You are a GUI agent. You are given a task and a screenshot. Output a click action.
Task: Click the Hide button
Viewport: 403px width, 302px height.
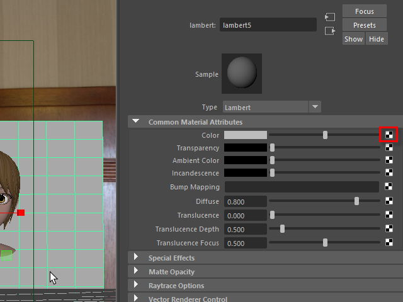[x=377, y=39]
